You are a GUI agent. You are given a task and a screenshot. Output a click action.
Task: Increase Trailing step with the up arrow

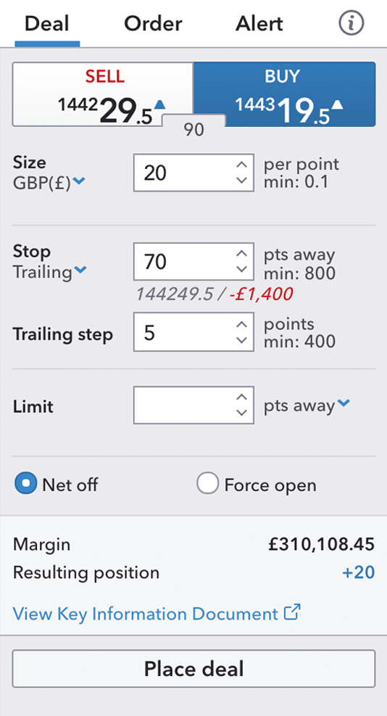[x=242, y=325]
